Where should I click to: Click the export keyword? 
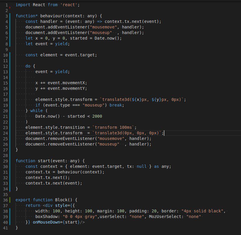point(23,200)
